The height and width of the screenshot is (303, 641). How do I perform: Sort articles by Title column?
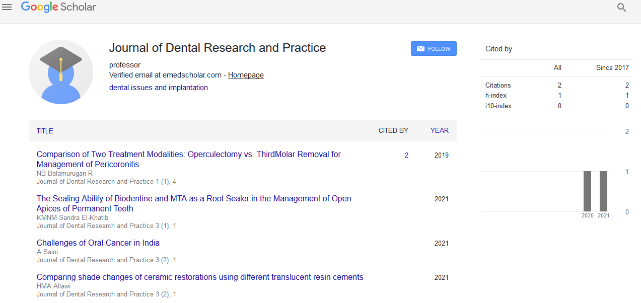(45, 131)
